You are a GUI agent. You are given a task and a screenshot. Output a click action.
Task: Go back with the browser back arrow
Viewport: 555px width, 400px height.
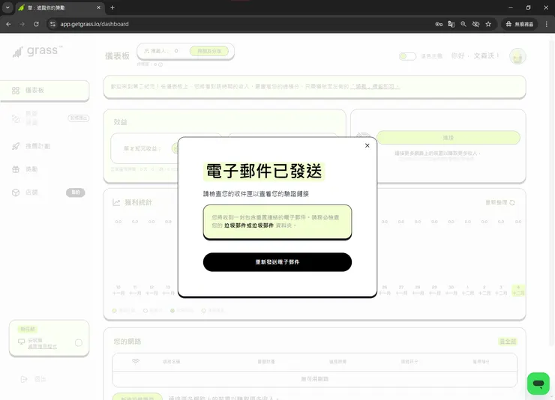[8, 24]
